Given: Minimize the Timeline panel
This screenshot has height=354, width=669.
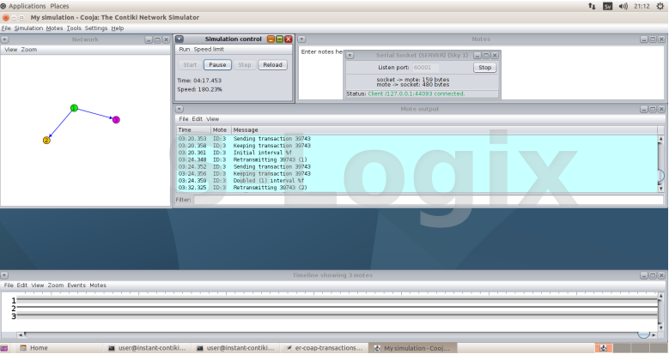Looking at the screenshot, I should [644, 276].
